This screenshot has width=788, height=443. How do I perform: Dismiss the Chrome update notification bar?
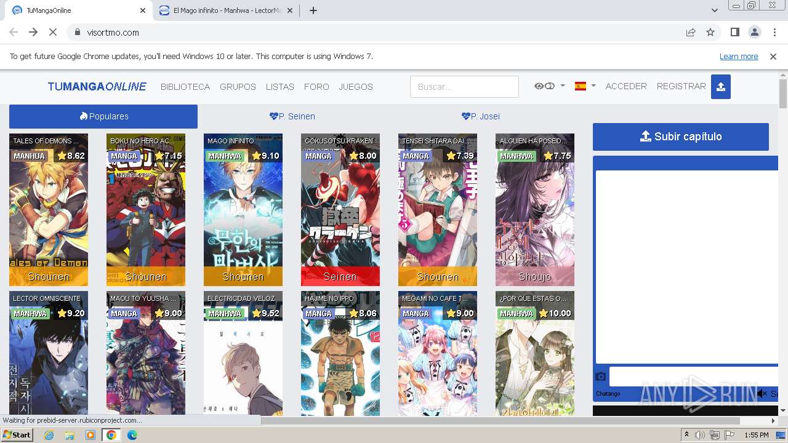click(x=773, y=56)
